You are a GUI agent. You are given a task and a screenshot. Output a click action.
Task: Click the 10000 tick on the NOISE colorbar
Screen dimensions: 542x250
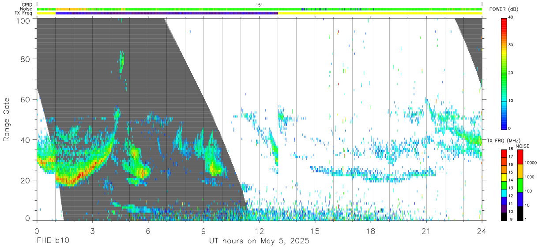[x=531, y=163]
